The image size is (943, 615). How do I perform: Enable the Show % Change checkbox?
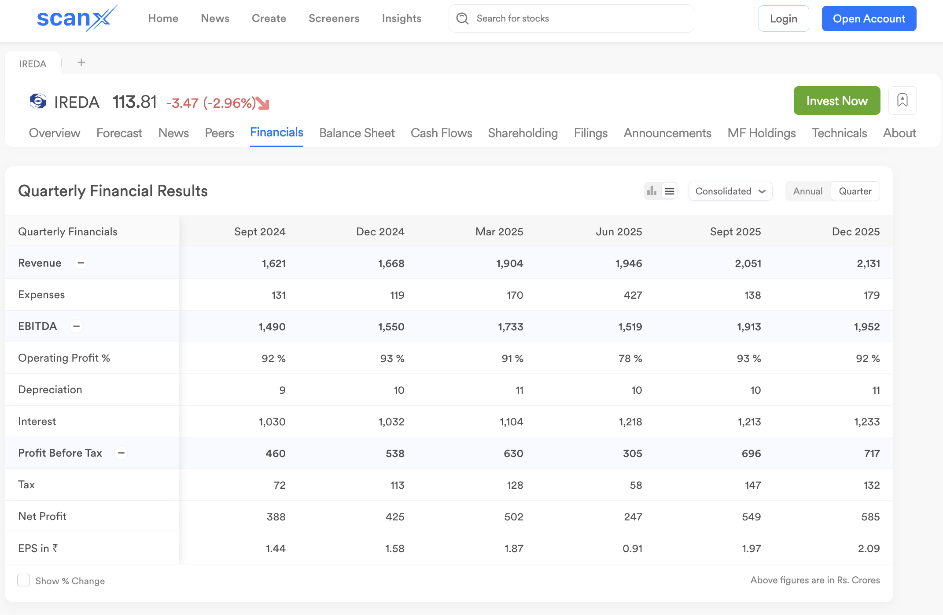pos(24,580)
